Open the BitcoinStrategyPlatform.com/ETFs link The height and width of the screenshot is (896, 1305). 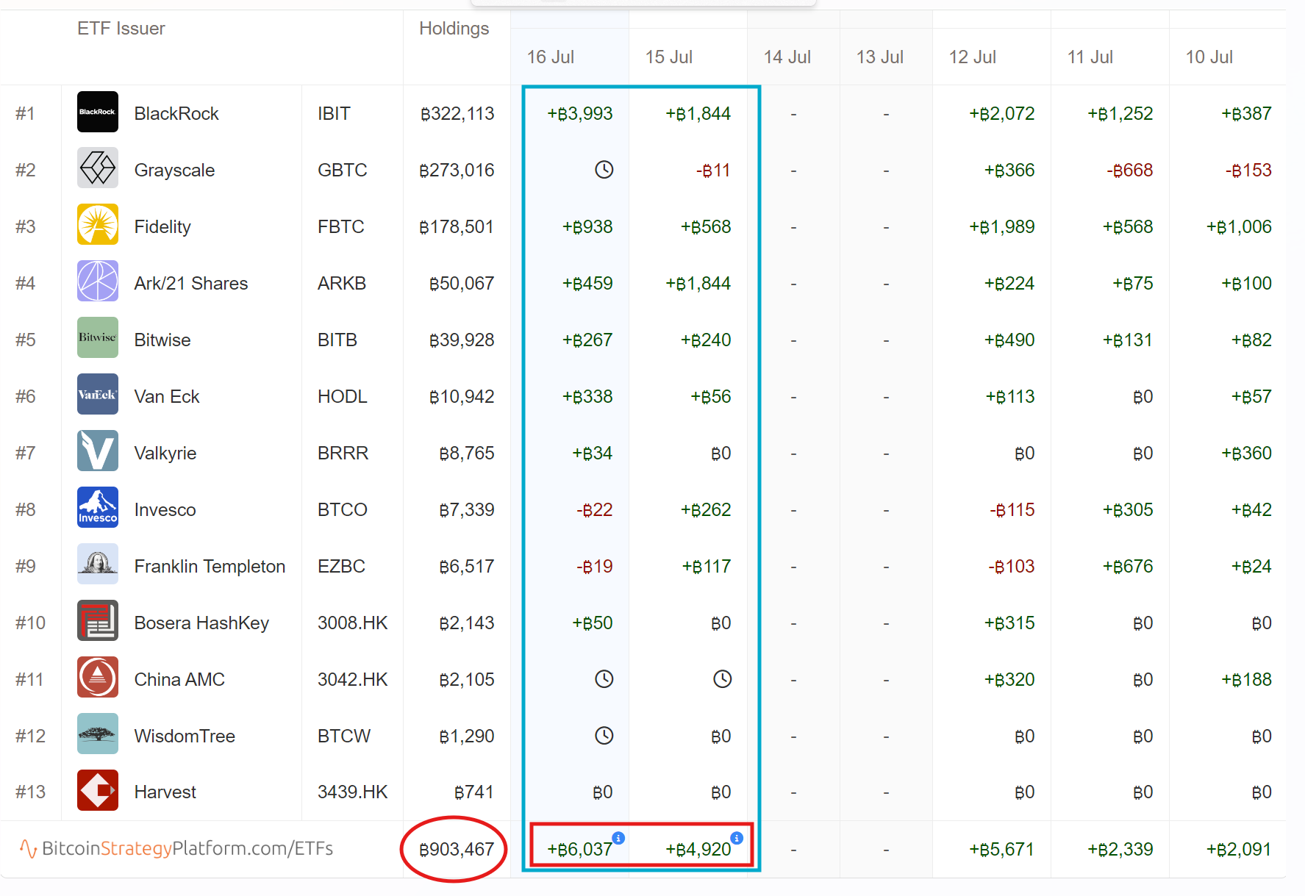[187, 849]
